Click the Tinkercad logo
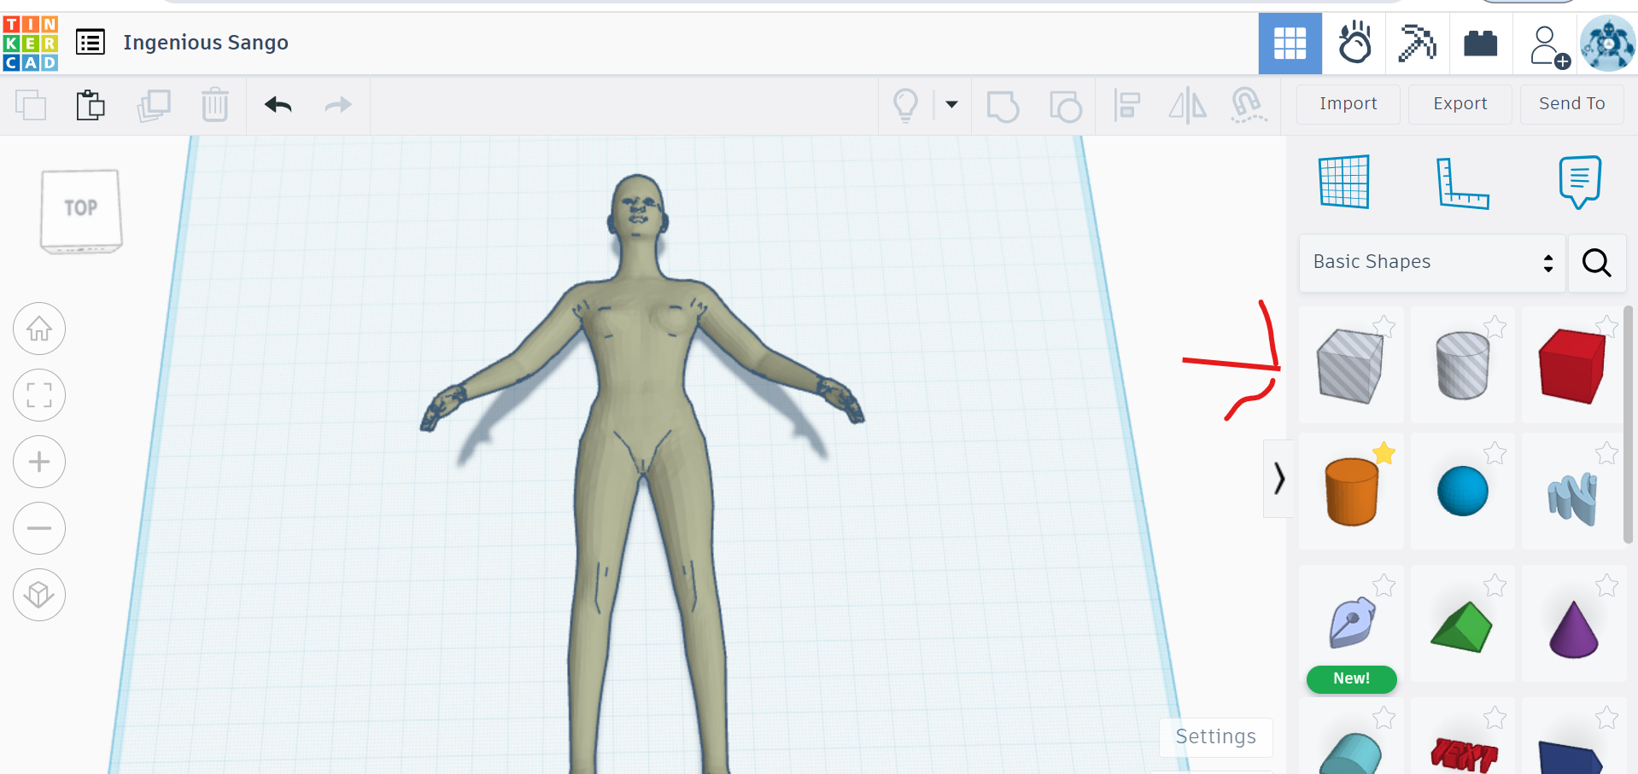The height and width of the screenshot is (774, 1638). (x=31, y=43)
